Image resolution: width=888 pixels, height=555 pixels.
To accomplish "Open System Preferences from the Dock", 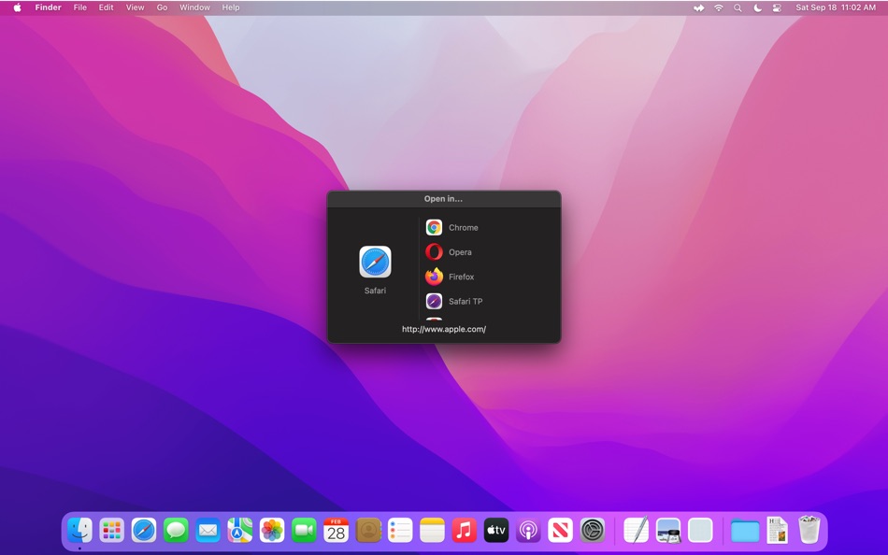I will [593, 531].
